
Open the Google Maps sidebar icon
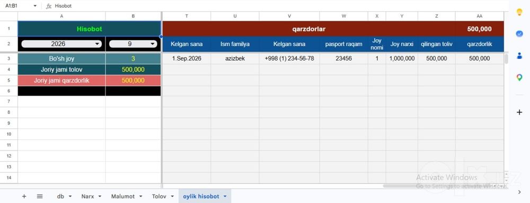point(519,78)
